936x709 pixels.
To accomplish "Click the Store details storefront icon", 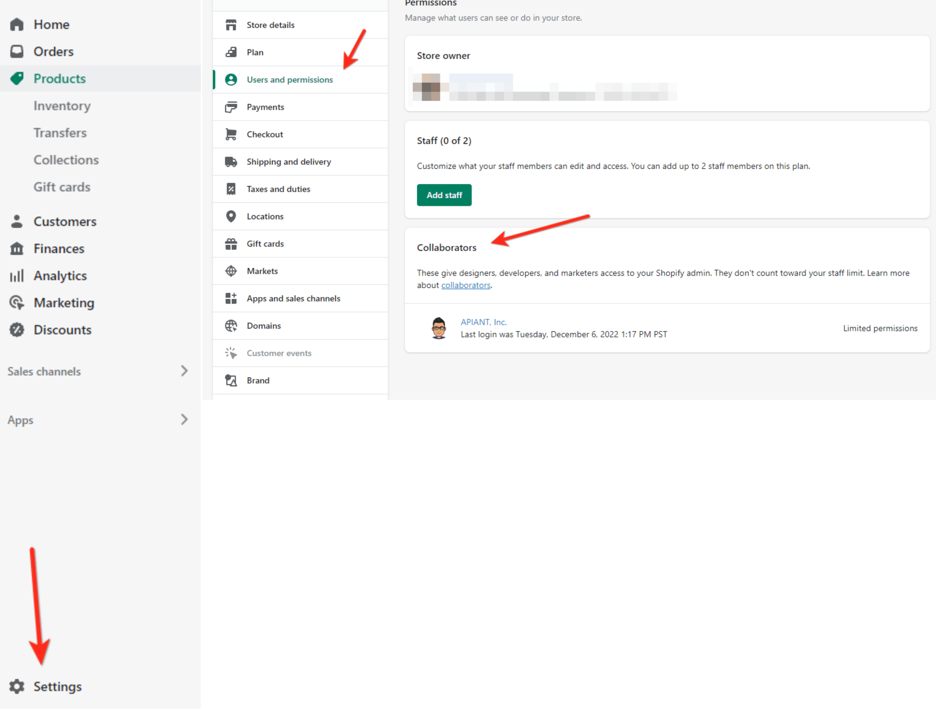I will tap(231, 25).
